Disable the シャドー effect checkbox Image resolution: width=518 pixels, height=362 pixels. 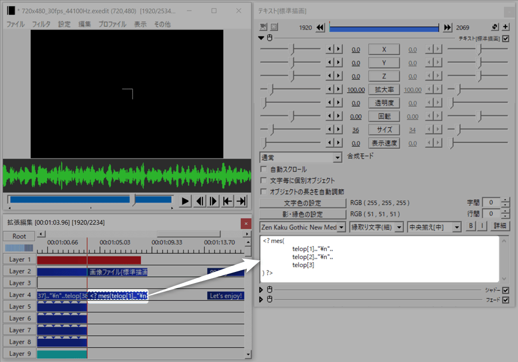pos(505,290)
